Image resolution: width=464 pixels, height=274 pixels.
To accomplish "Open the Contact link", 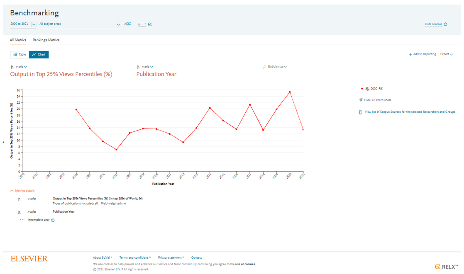I will click(x=196, y=257).
